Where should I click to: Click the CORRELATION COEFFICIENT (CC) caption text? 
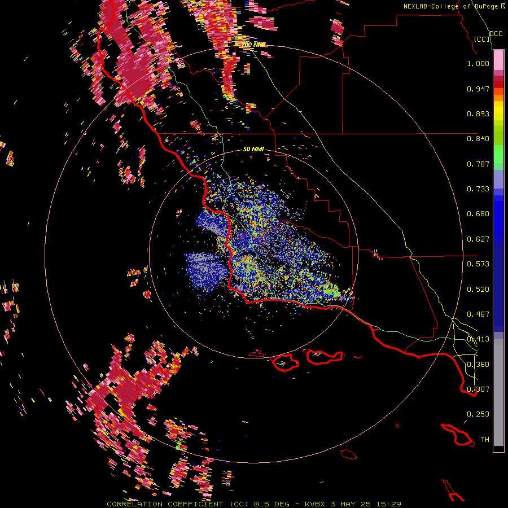[x=178, y=504]
